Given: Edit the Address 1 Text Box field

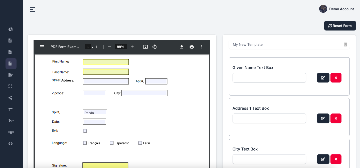Looking at the screenshot, I should pyautogui.click(x=323, y=118).
